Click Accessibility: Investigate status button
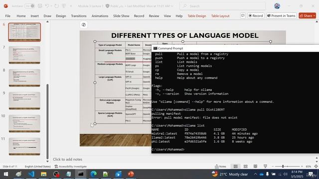 point(71,167)
